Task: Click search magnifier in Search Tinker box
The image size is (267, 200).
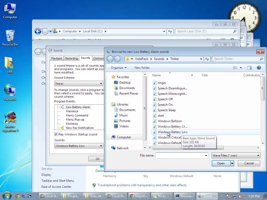Action: (261, 59)
